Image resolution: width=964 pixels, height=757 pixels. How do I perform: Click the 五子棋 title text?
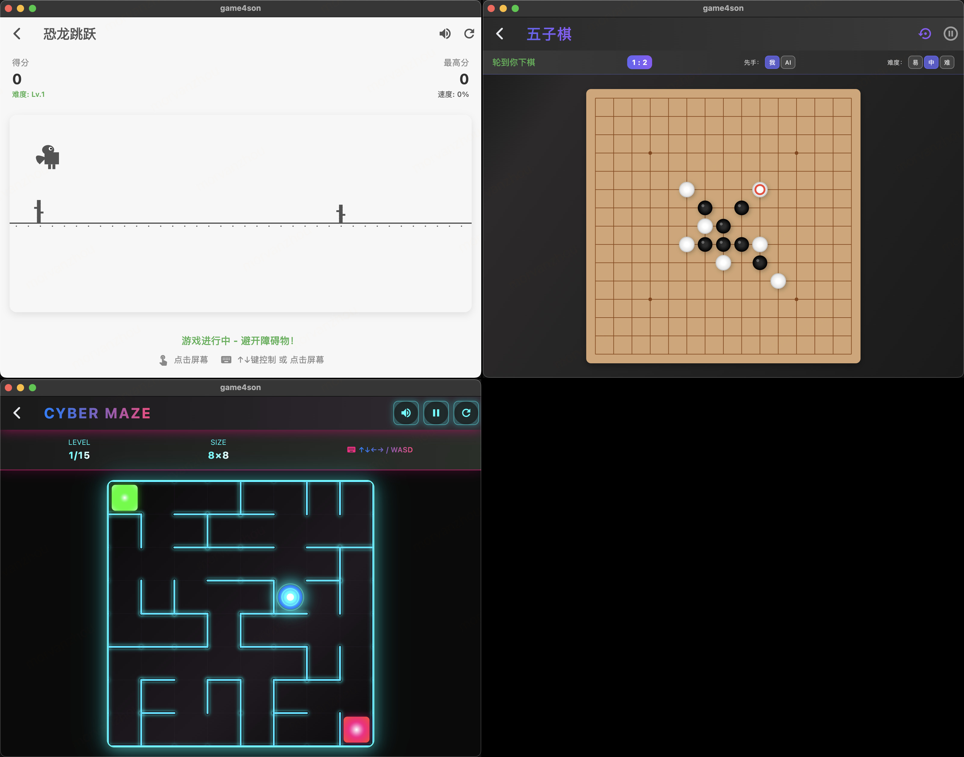pyautogui.click(x=549, y=34)
